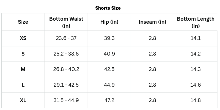Click the hip value 39.3
This screenshot has height=110, width=220.
click(109, 38)
